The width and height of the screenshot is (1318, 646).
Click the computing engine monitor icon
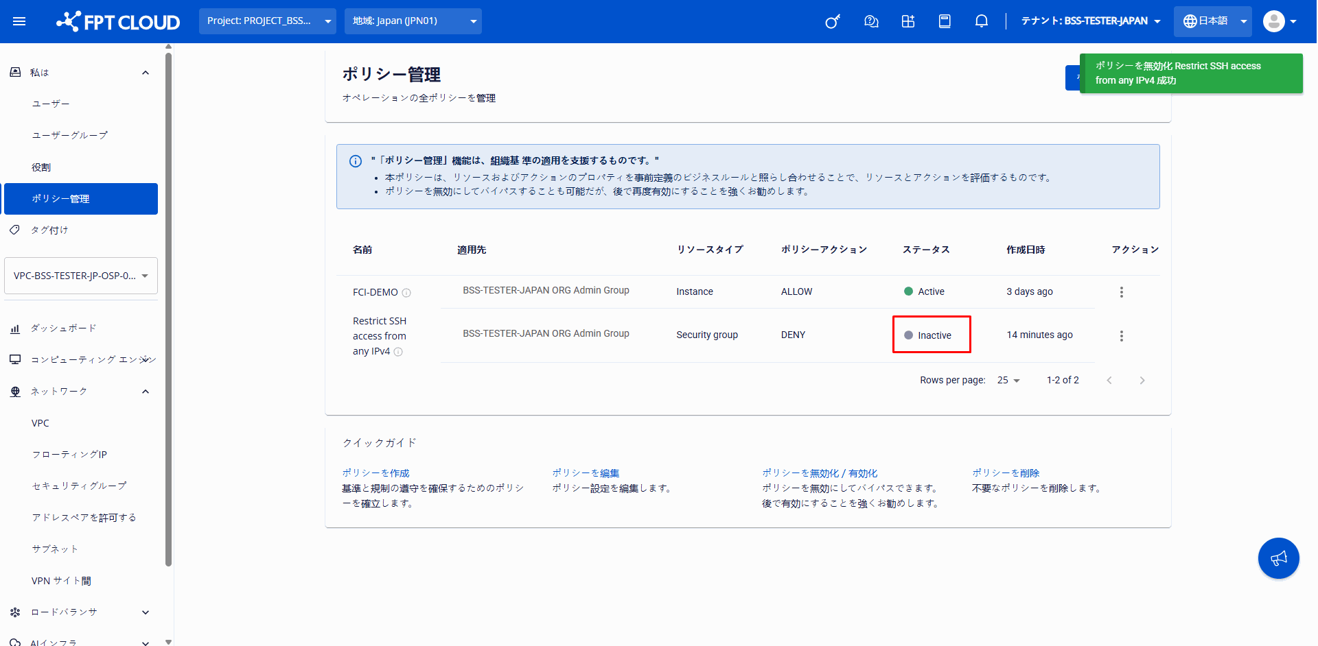[14, 359]
